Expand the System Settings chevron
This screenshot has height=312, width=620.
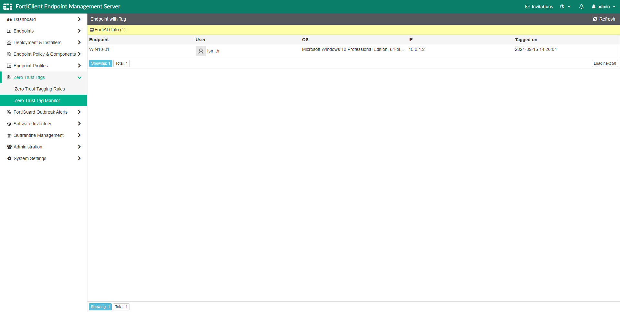click(79, 158)
